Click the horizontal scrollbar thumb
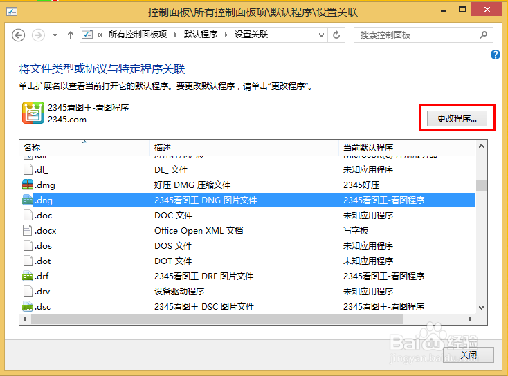Viewport: 508px width, 376px height. click(217, 319)
